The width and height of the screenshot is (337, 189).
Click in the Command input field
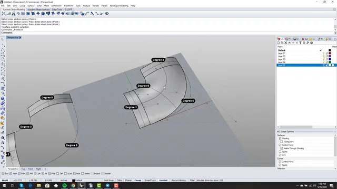tap(173, 33)
